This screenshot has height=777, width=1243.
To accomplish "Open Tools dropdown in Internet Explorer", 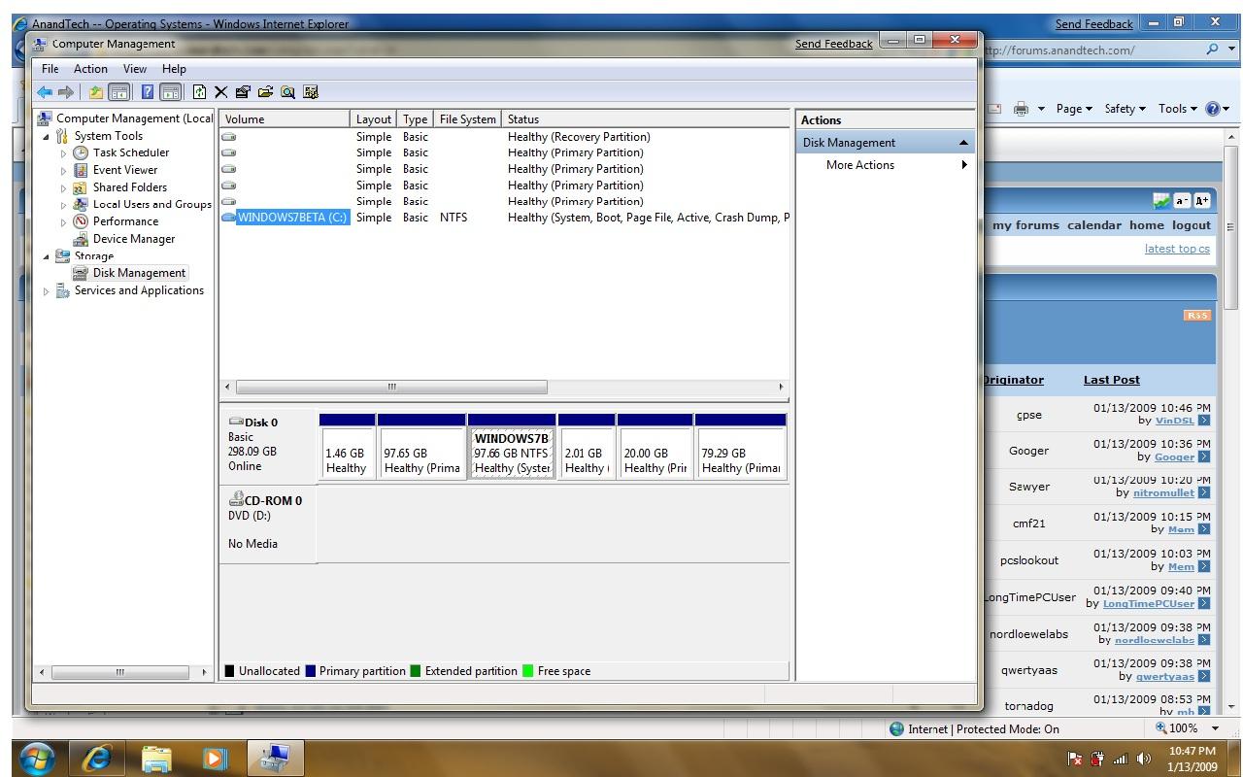I will click(x=1178, y=109).
